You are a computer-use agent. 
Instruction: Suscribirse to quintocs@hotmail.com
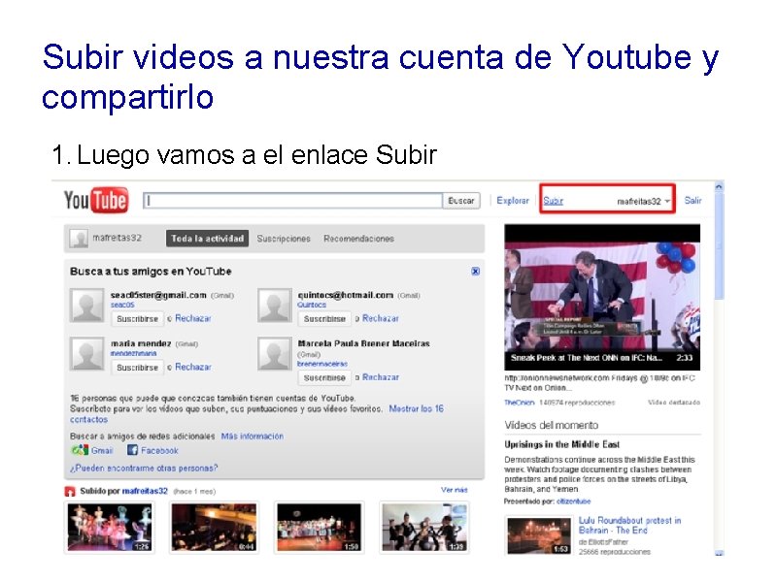[324, 319]
